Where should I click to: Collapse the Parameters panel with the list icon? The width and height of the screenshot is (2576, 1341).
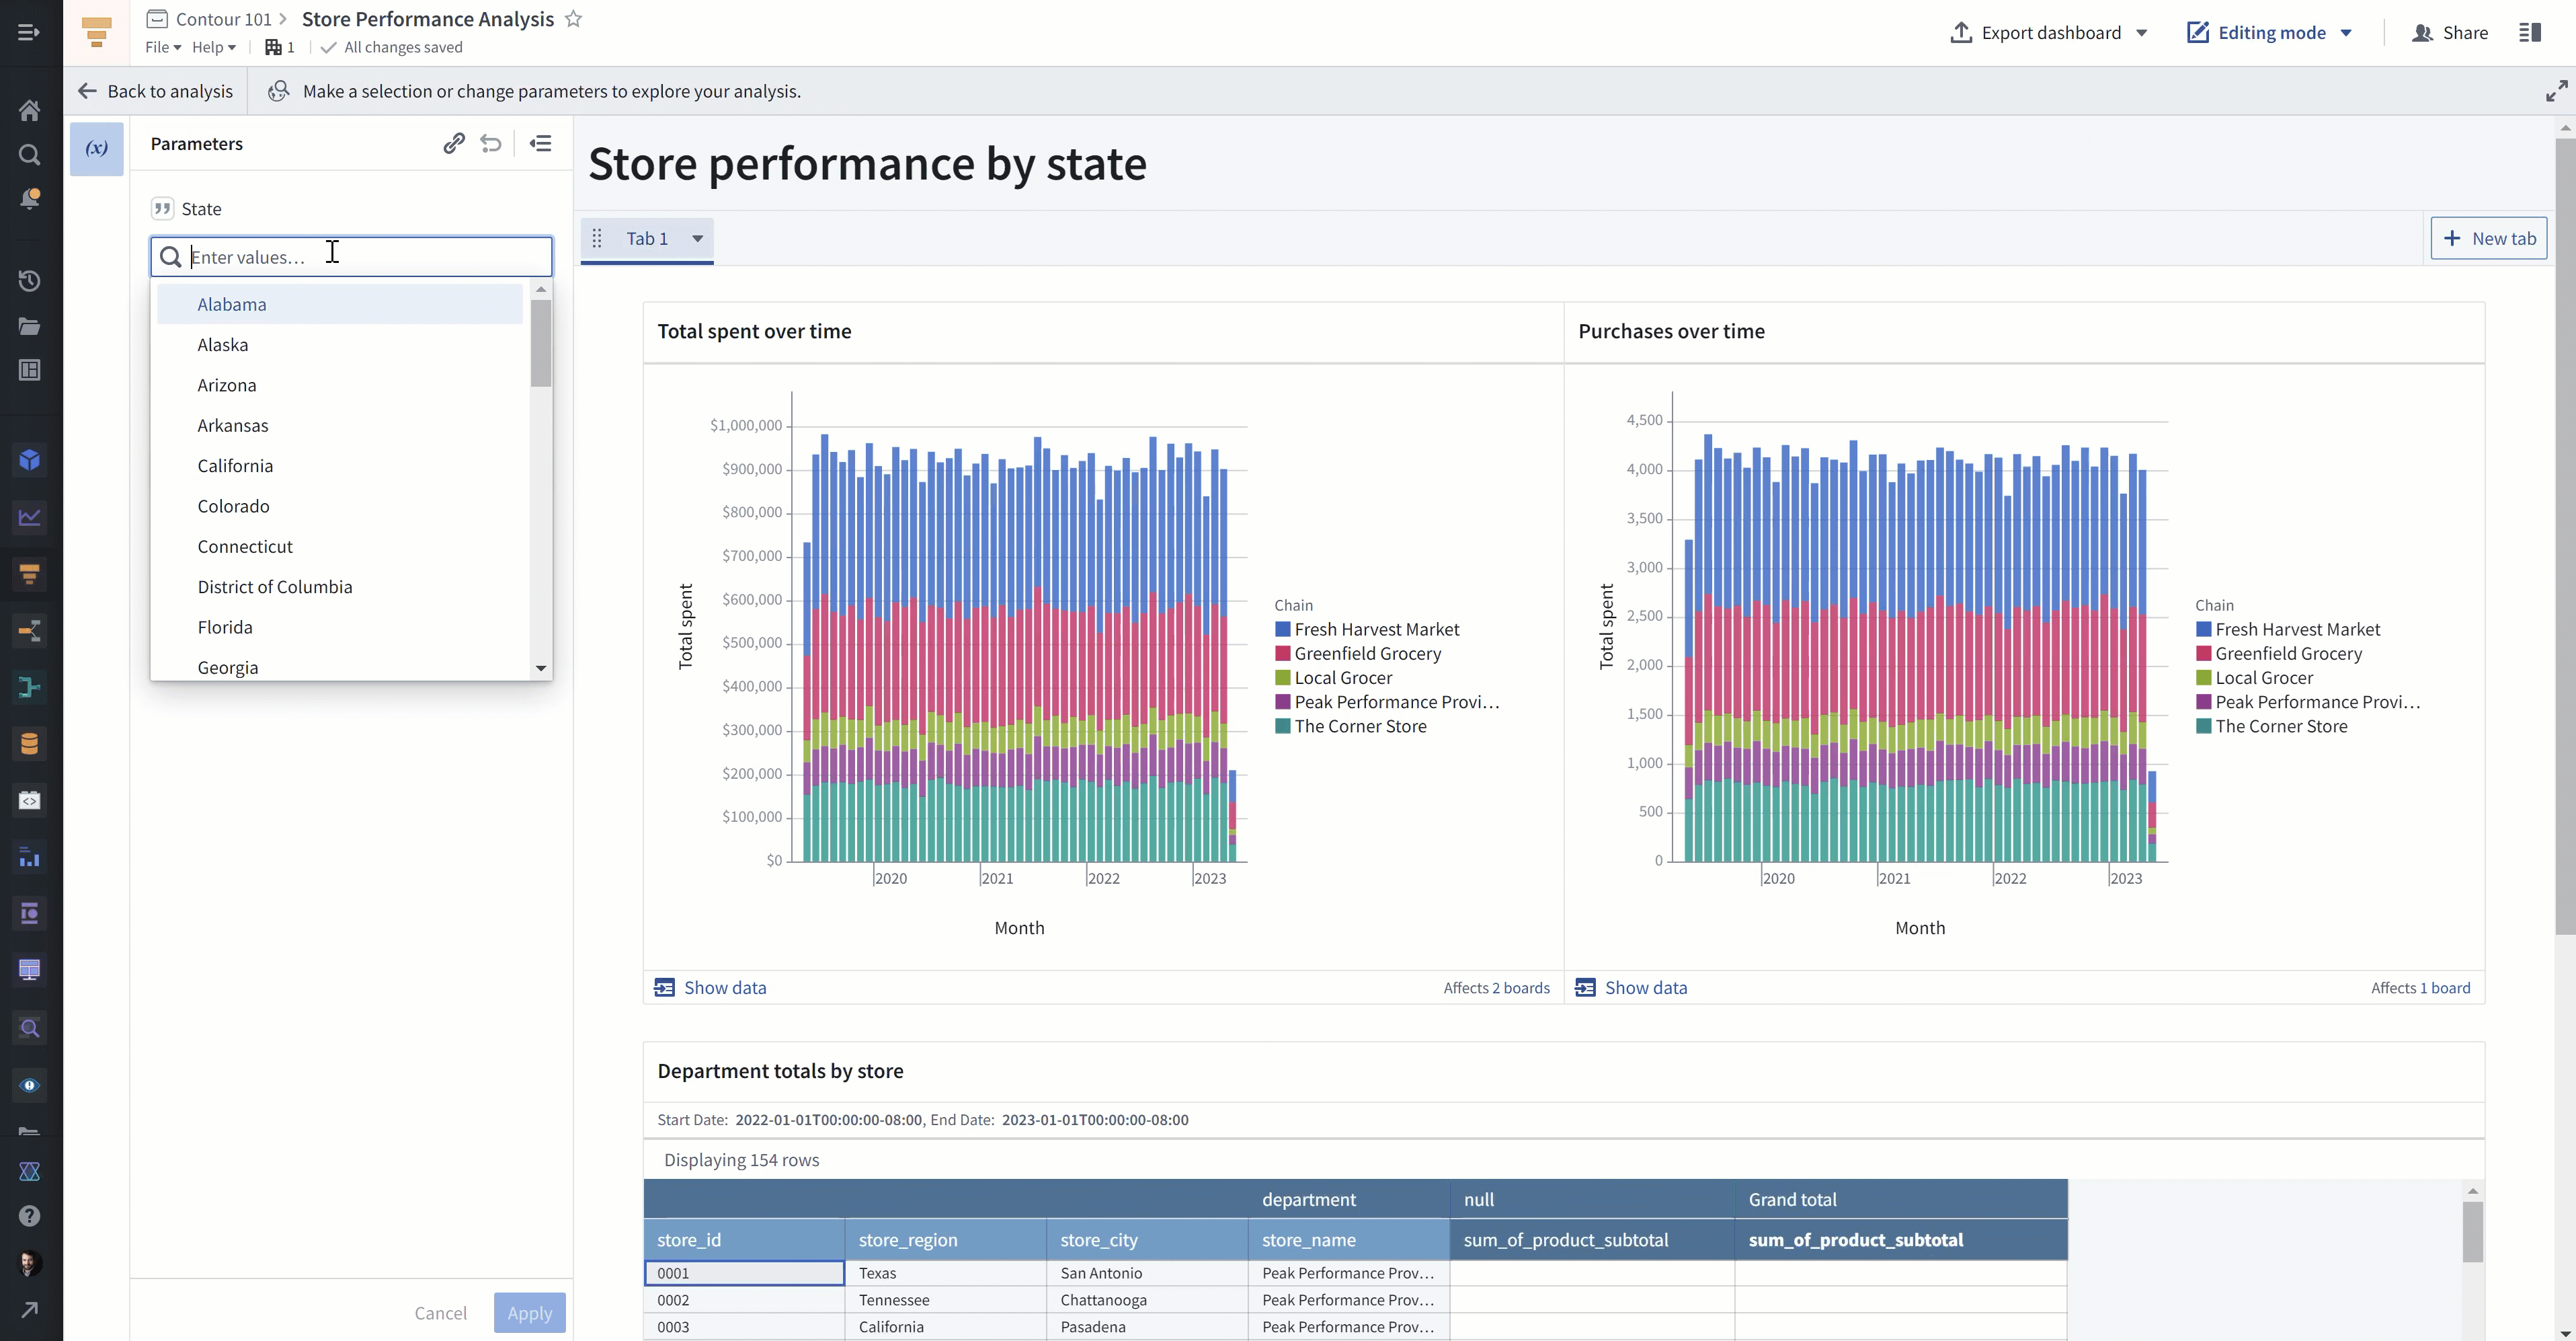click(x=541, y=143)
